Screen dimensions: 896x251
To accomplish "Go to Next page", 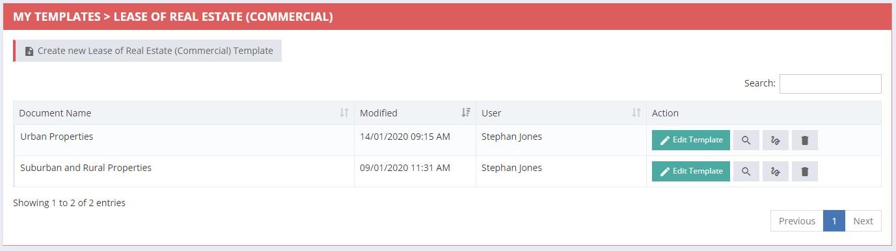I will (x=863, y=221).
